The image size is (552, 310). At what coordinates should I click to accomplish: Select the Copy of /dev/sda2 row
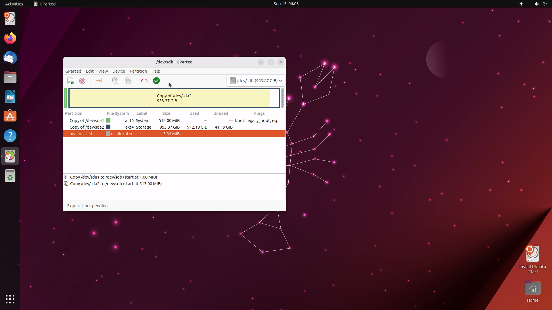coord(174,127)
